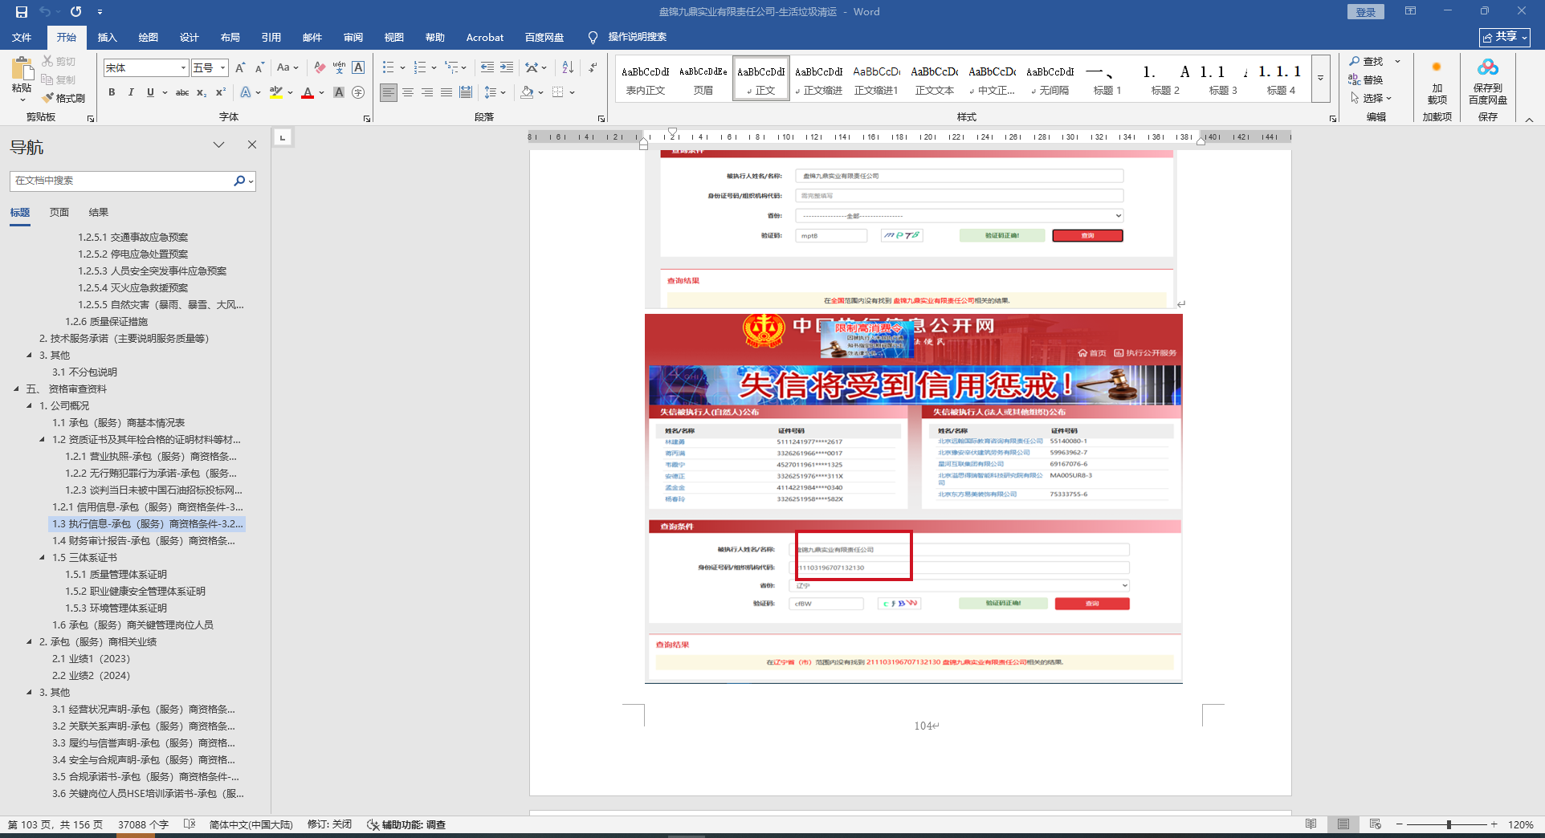Activate the Format Painter (格式刷)

64,98
